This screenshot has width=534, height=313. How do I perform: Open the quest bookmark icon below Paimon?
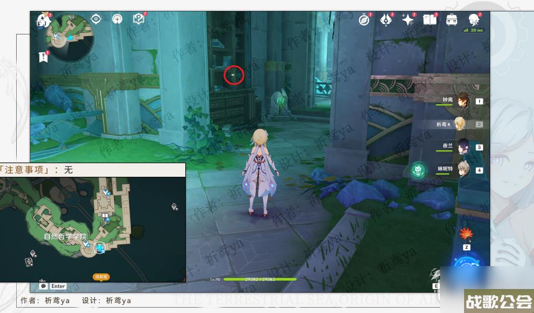coord(43,57)
